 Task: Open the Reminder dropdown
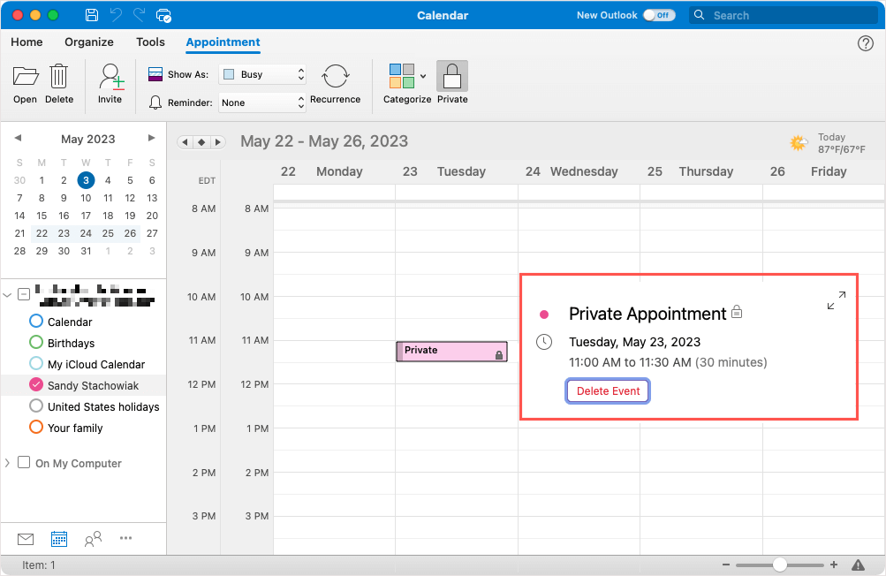pos(262,102)
